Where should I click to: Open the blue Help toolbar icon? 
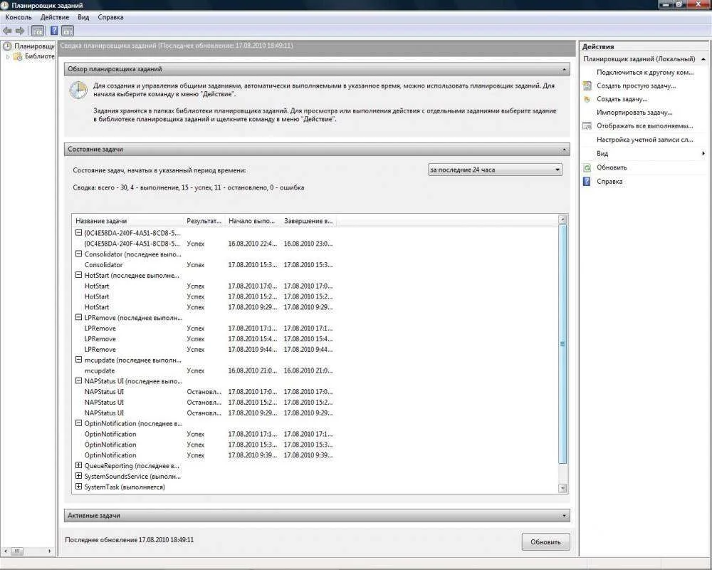point(54,31)
